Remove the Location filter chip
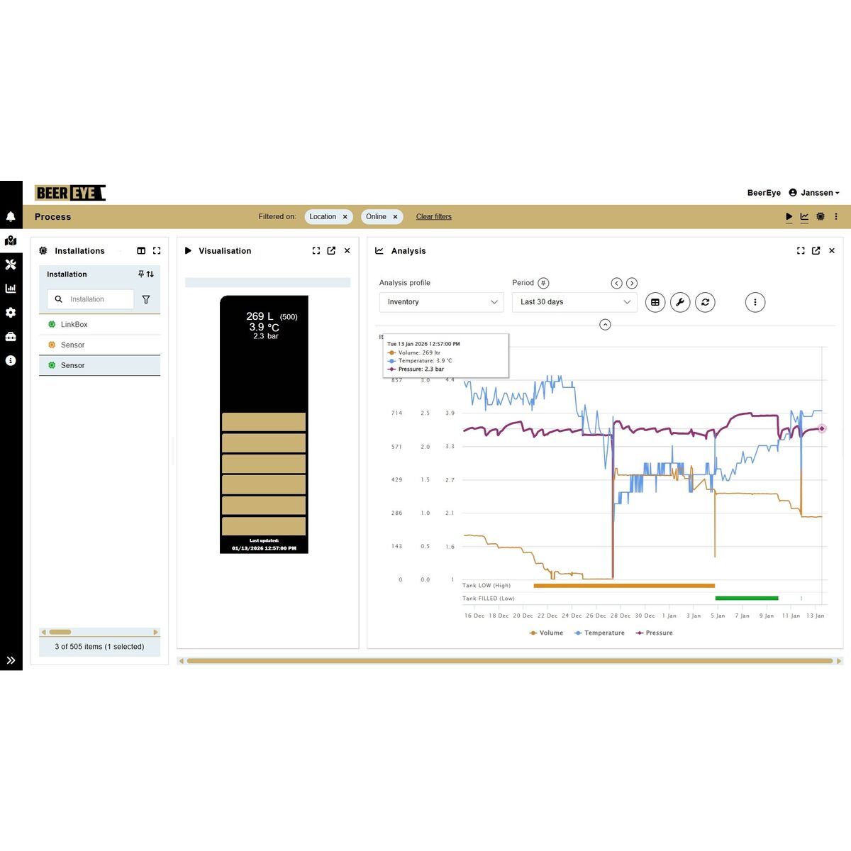The image size is (851, 851). [x=345, y=217]
